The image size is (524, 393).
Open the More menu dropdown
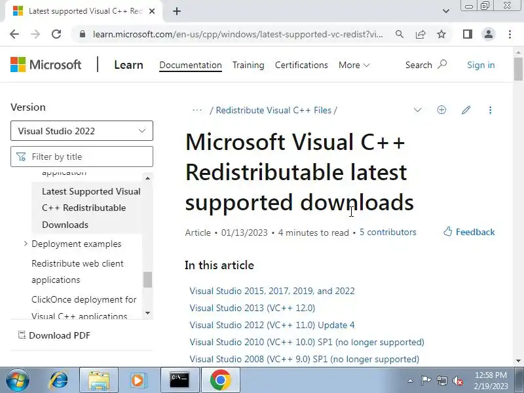click(x=354, y=65)
